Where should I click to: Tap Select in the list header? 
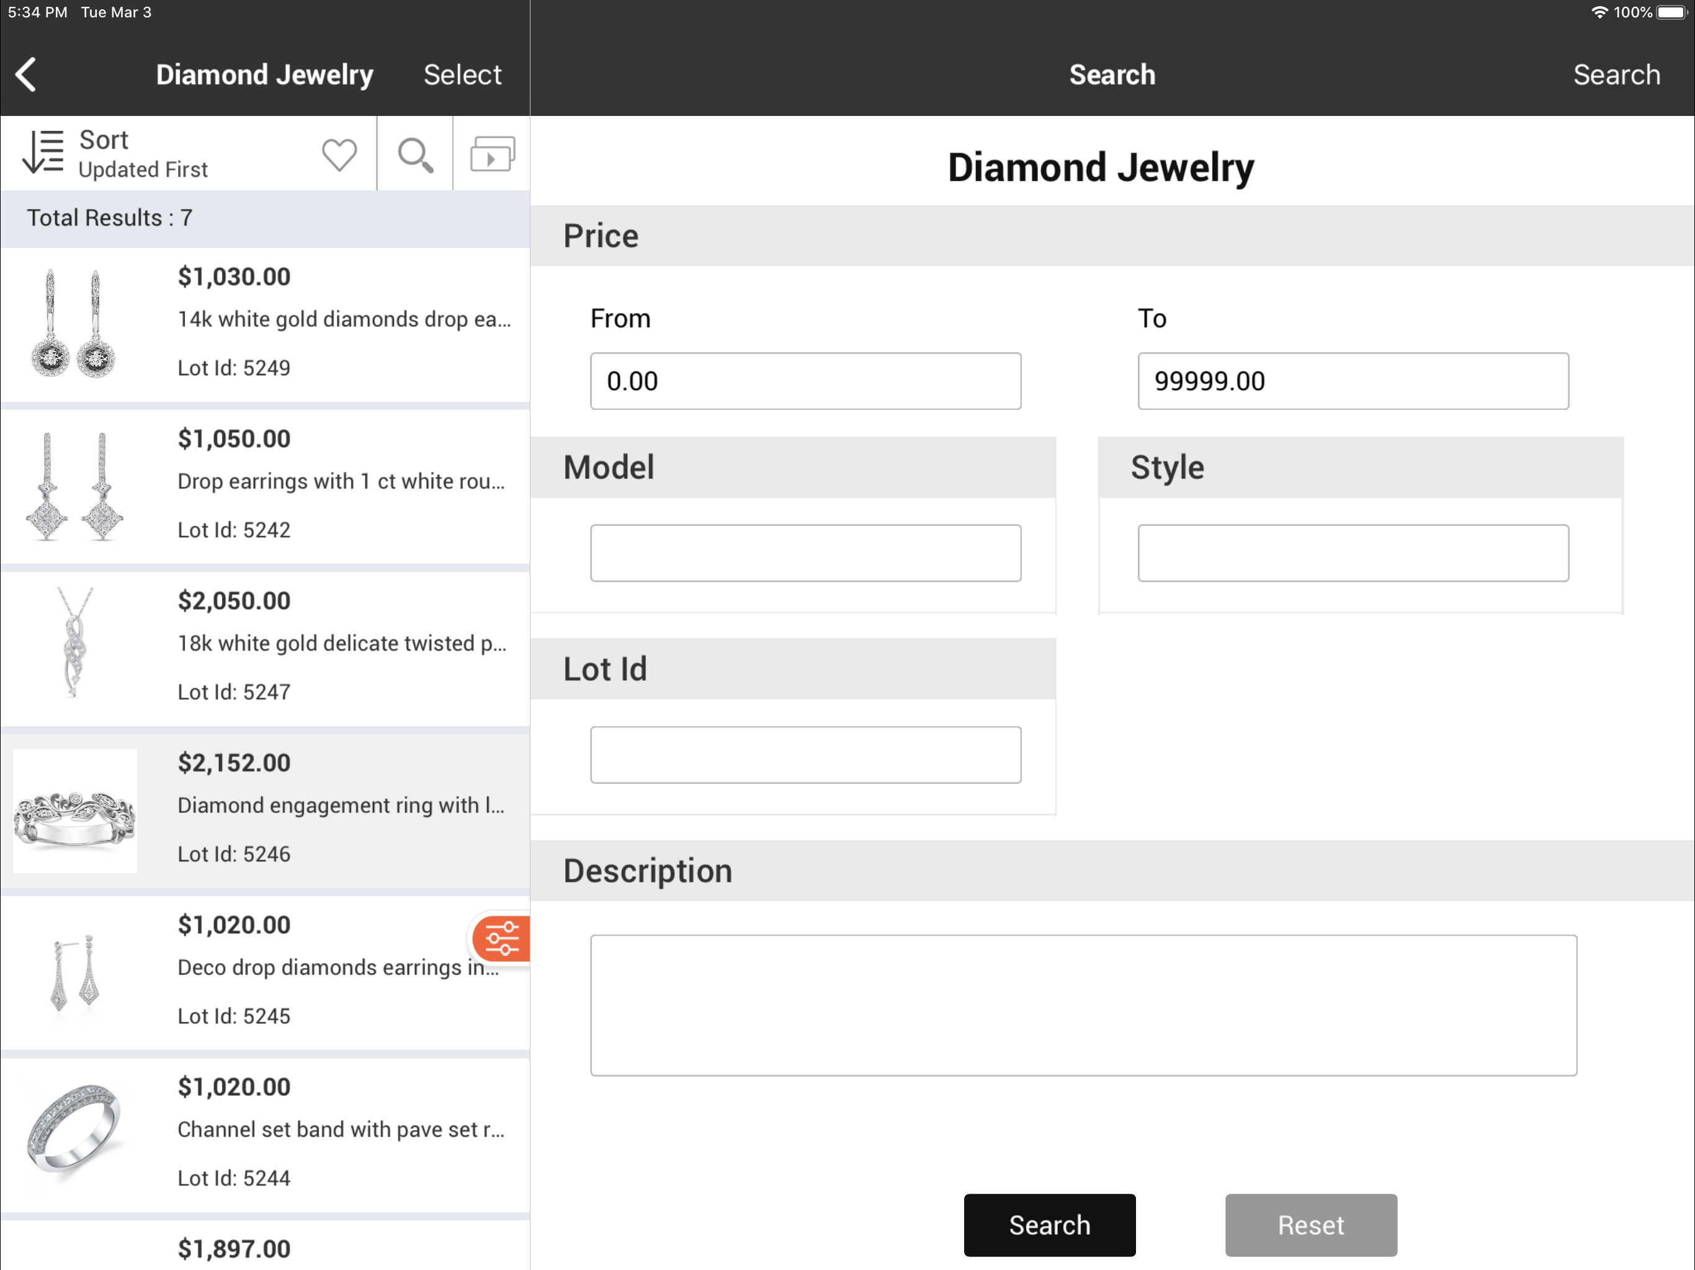462,75
